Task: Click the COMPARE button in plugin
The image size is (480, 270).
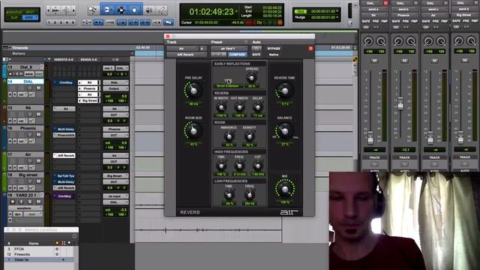Action: [237, 55]
